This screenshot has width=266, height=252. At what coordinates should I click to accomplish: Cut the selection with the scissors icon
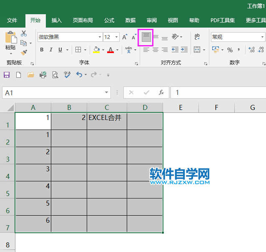pyautogui.click(x=24, y=33)
